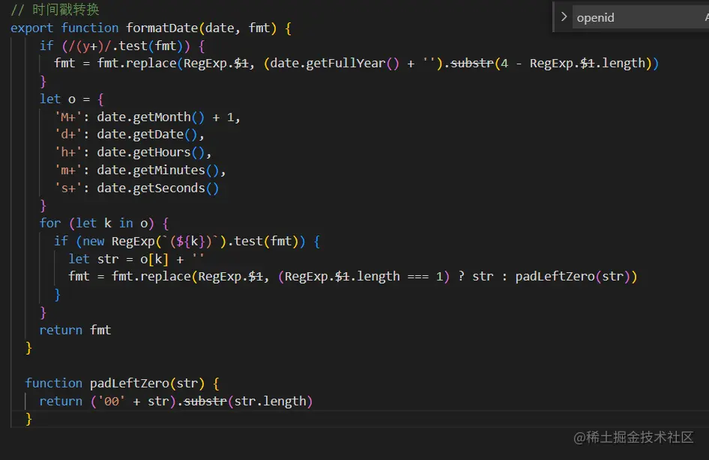Click the 'm+' line with getMinutes
Screen dimensions: 709x460
tap(140, 171)
